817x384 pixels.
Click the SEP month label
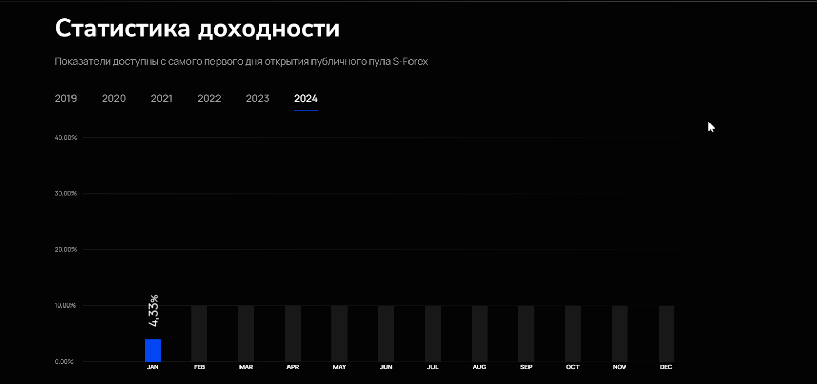(x=526, y=367)
